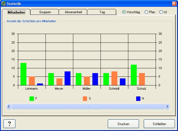Click the question mark help button
Image resolution: width=178 pixels, height=131 pixels.
(x=9, y=124)
